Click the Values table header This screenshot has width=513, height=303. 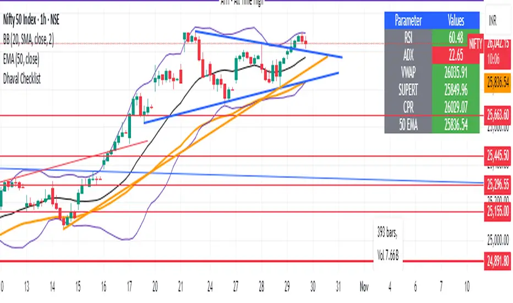pyautogui.click(x=456, y=20)
